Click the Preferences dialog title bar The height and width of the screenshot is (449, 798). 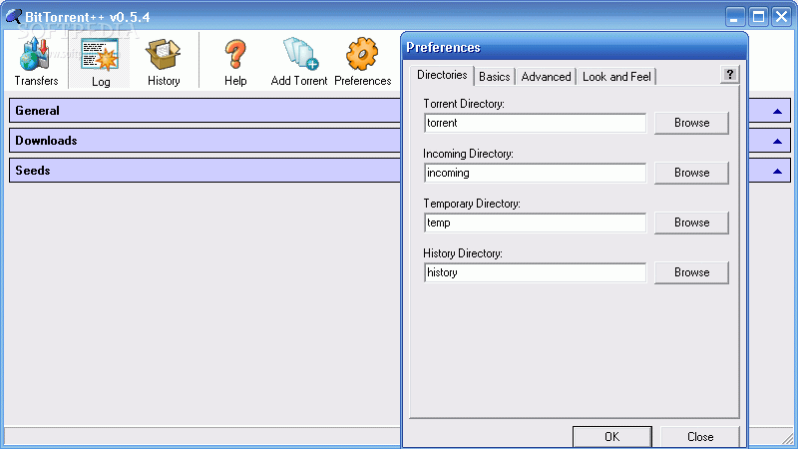575,47
